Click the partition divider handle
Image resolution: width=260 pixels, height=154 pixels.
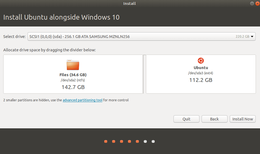coord(144,74)
